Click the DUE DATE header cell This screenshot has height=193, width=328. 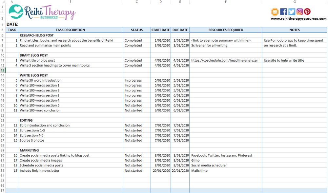pyautogui.click(x=180, y=30)
